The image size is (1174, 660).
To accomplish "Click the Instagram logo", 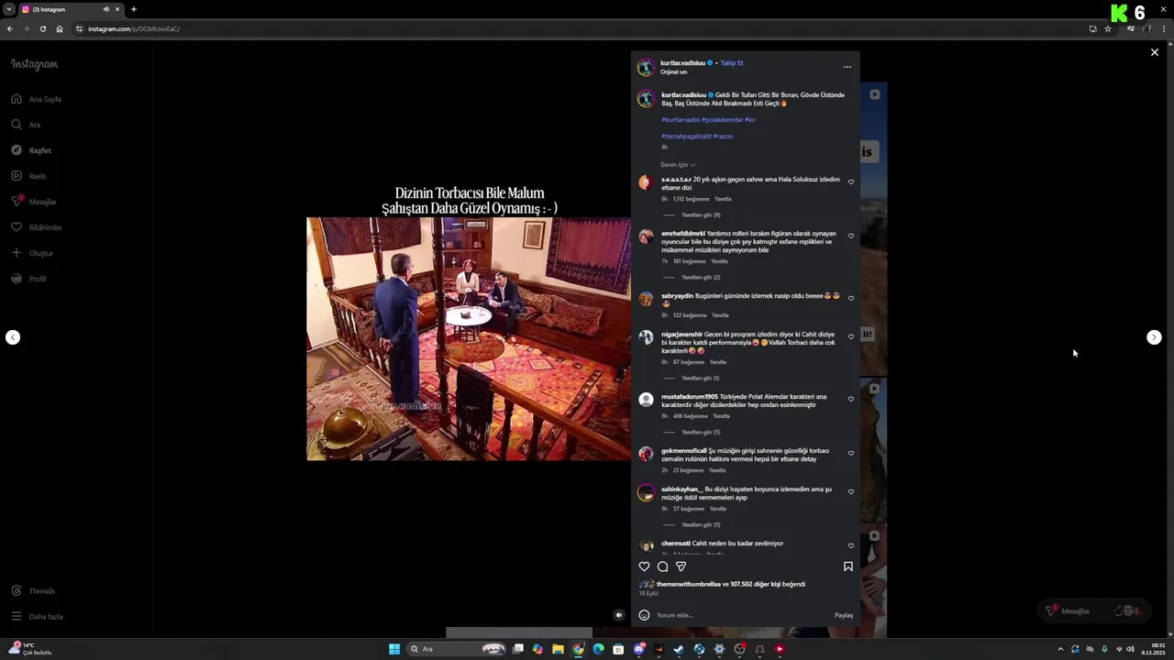I will click(34, 64).
